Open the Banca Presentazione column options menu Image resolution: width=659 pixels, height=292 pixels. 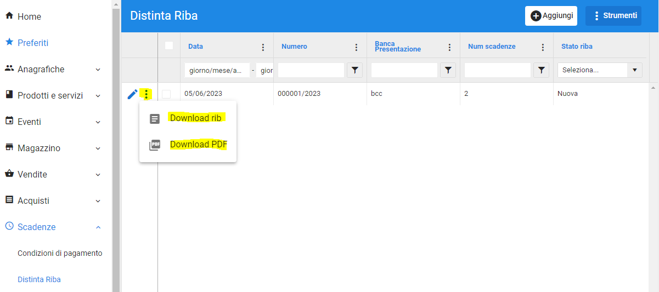click(x=449, y=47)
